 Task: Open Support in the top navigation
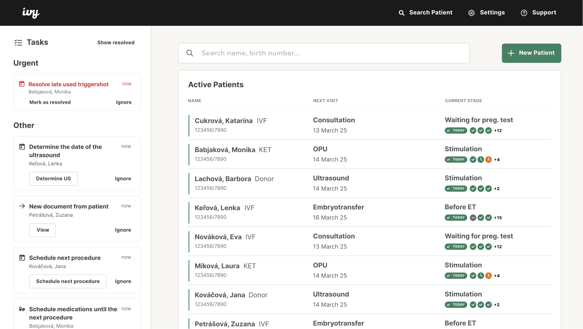tap(538, 13)
